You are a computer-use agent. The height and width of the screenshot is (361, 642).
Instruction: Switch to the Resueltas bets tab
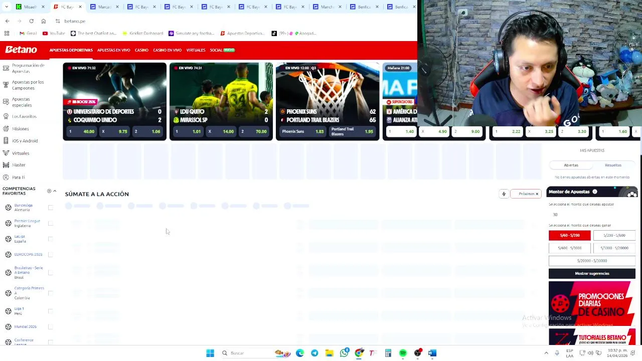[x=613, y=165]
